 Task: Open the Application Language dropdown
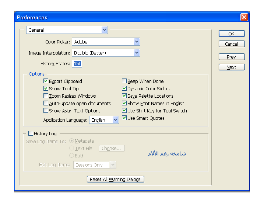pos(115,120)
